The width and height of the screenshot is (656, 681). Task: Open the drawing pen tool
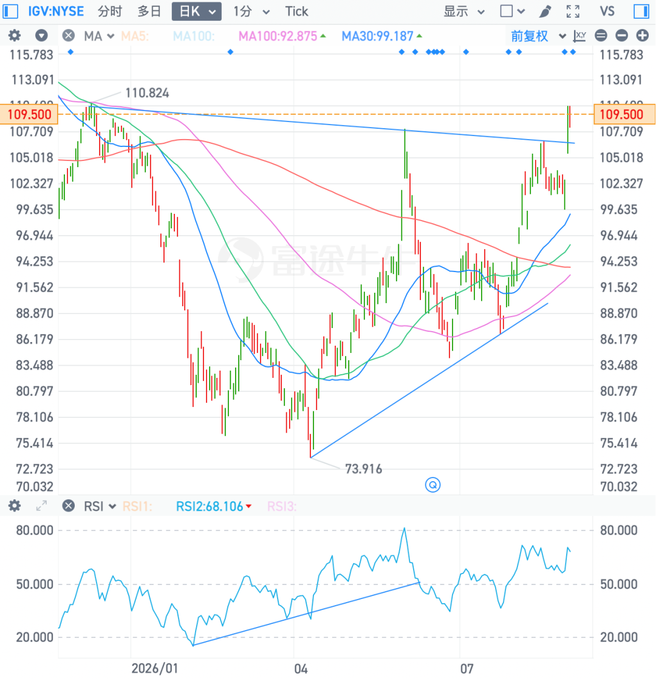pyautogui.click(x=545, y=12)
